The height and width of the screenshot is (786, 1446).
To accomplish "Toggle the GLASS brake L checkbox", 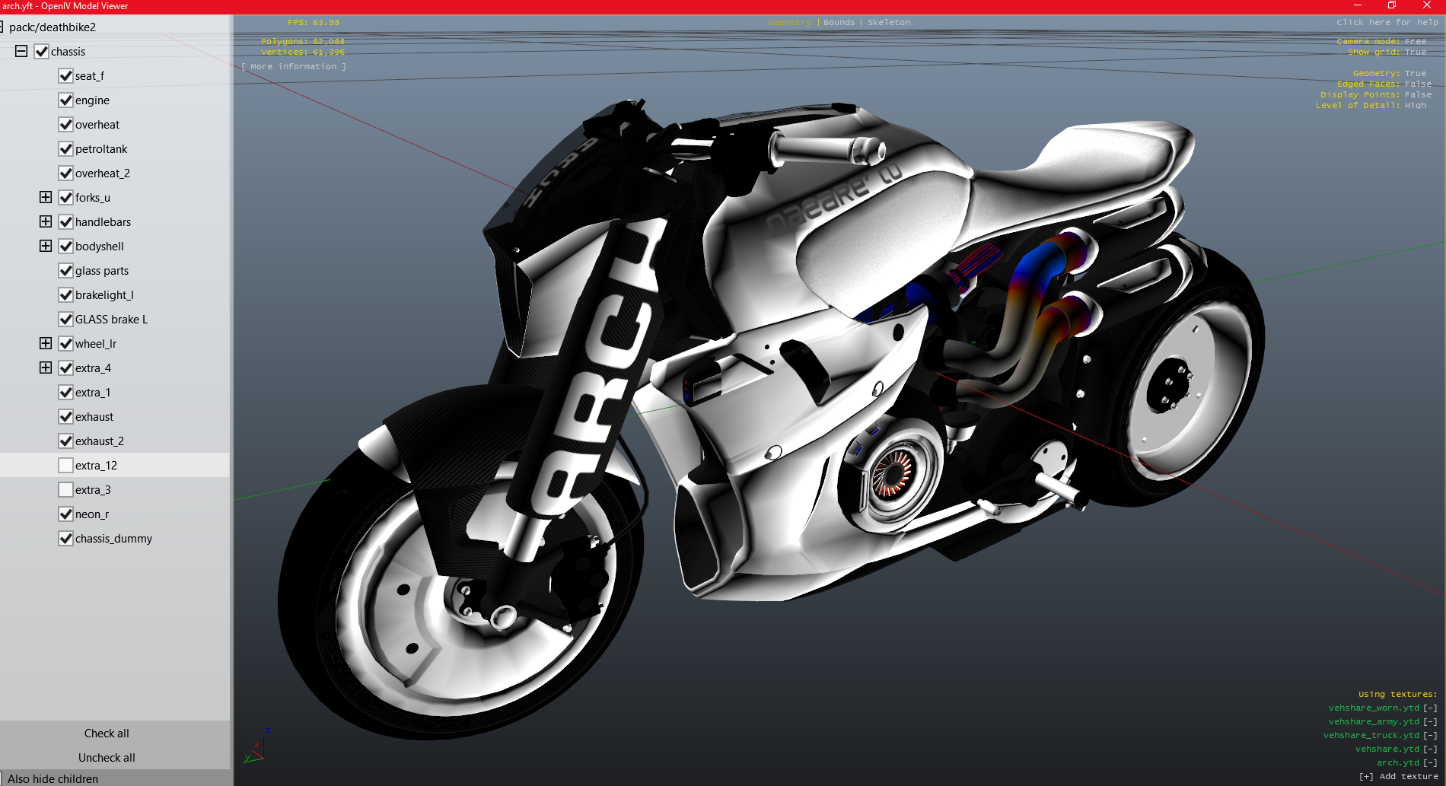I will [66, 319].
